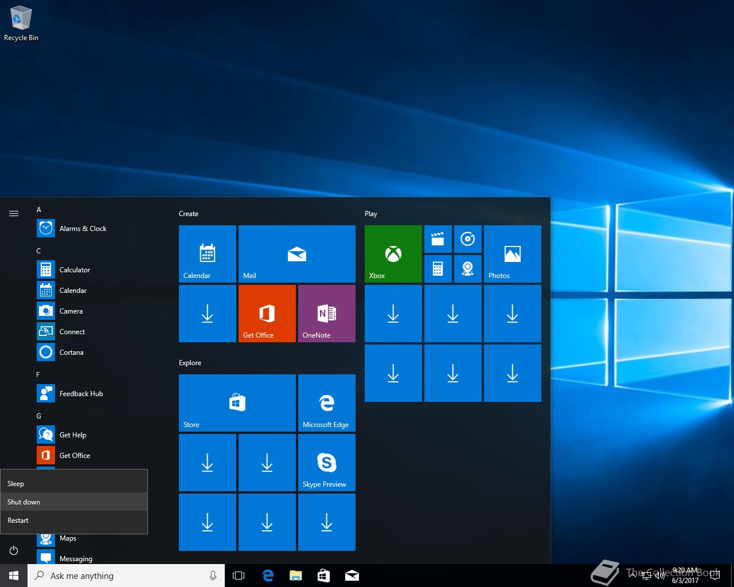Open the OneNote tile
Viewport: 734px width, 587px height.
click(327, 314)
